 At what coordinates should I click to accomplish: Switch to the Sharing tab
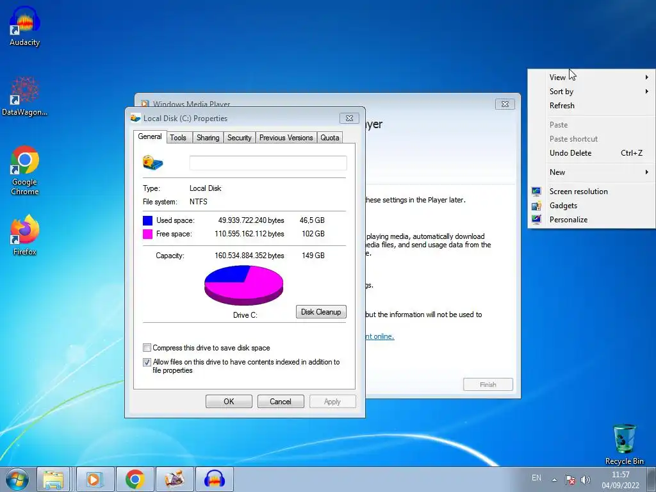[x=208, y=138]
